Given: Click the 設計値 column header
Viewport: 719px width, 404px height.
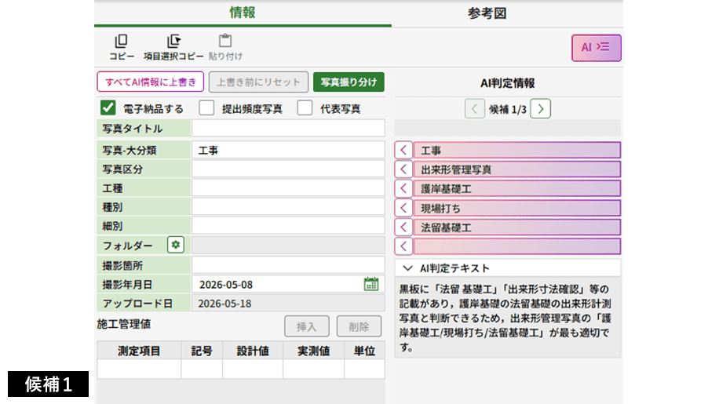Looking at the screenshot, I should 253,351.
